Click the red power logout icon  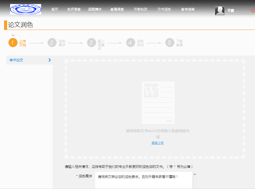pyautogui.click(x=252, y=11)
